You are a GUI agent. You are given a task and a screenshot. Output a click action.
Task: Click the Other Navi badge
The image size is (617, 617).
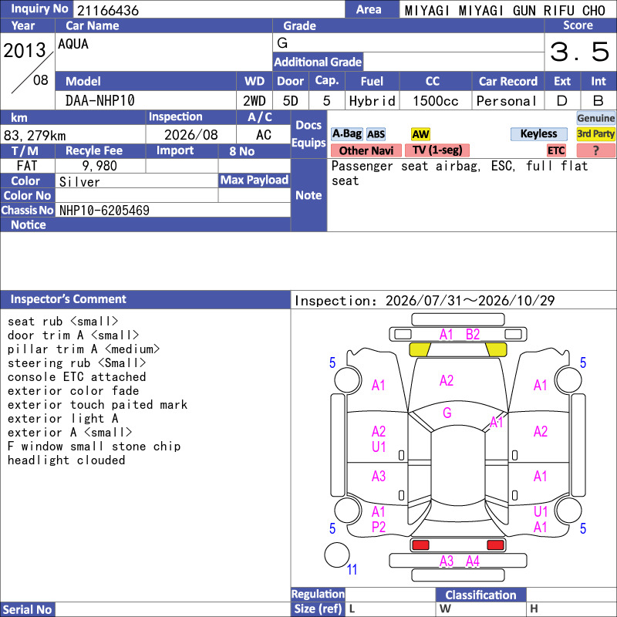pos(366,150)
